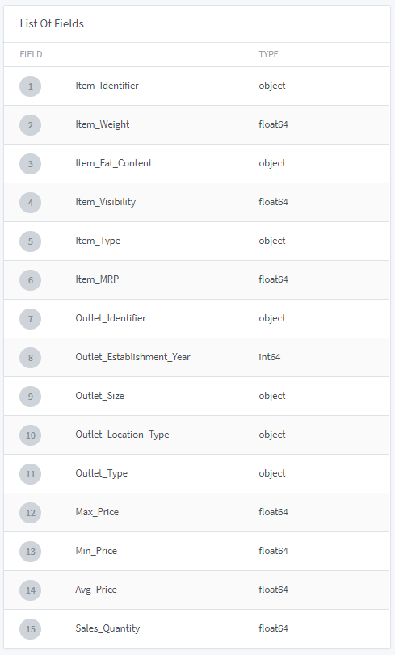Click the List Of Fields heading

[x=52, y=23]
